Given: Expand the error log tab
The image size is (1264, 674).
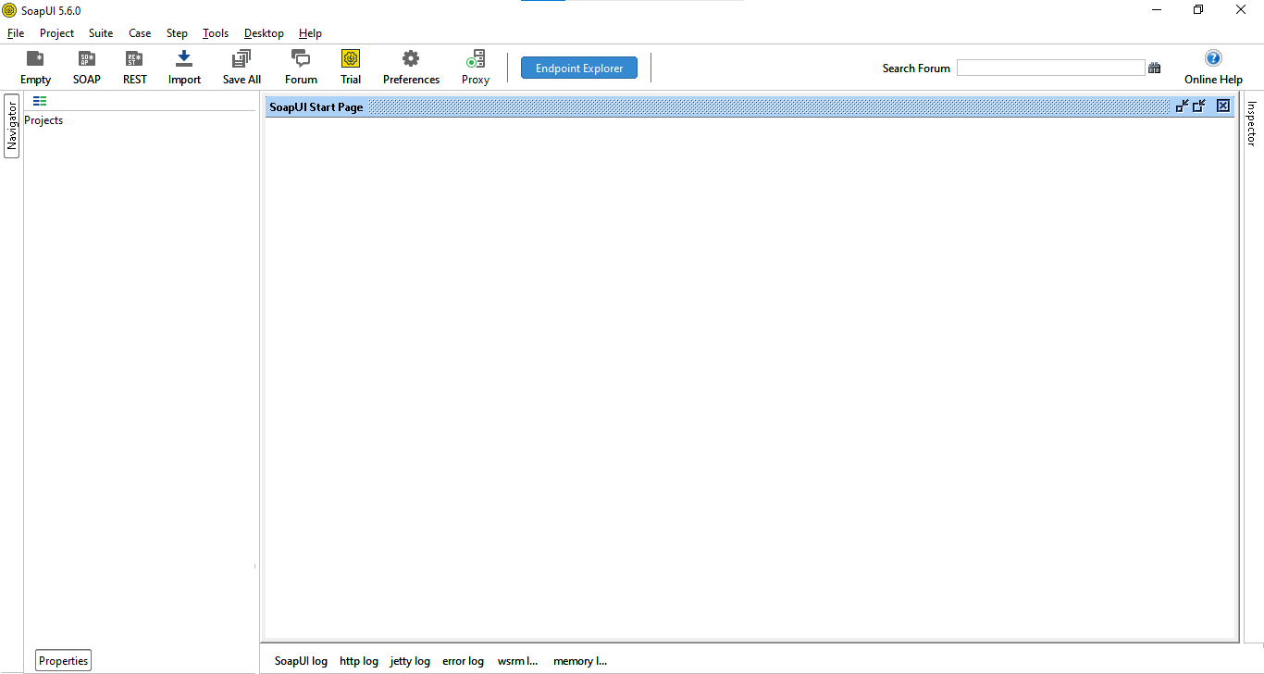Looking at the screenshot, I should pyautogui.click(x=463, y=661).
